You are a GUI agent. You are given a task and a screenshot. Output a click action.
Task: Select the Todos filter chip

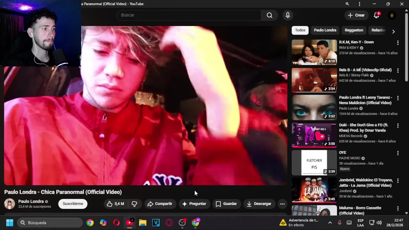[300, 30]
